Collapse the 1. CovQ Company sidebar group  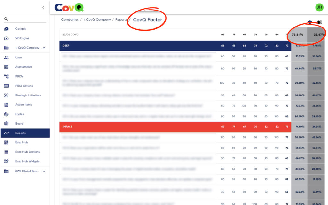pos(44,48)
